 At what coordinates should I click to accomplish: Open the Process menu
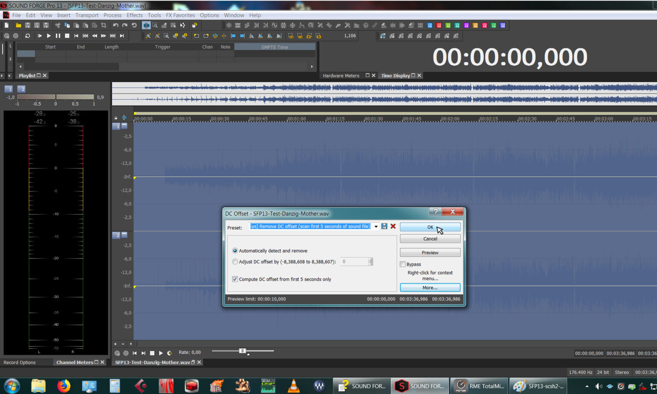(112, 15)
